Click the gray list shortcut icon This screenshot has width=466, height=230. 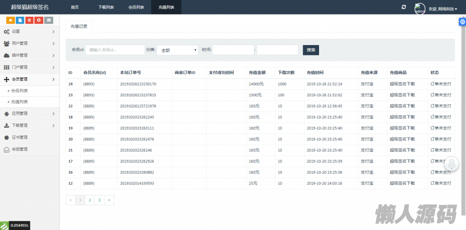[49, 20]
